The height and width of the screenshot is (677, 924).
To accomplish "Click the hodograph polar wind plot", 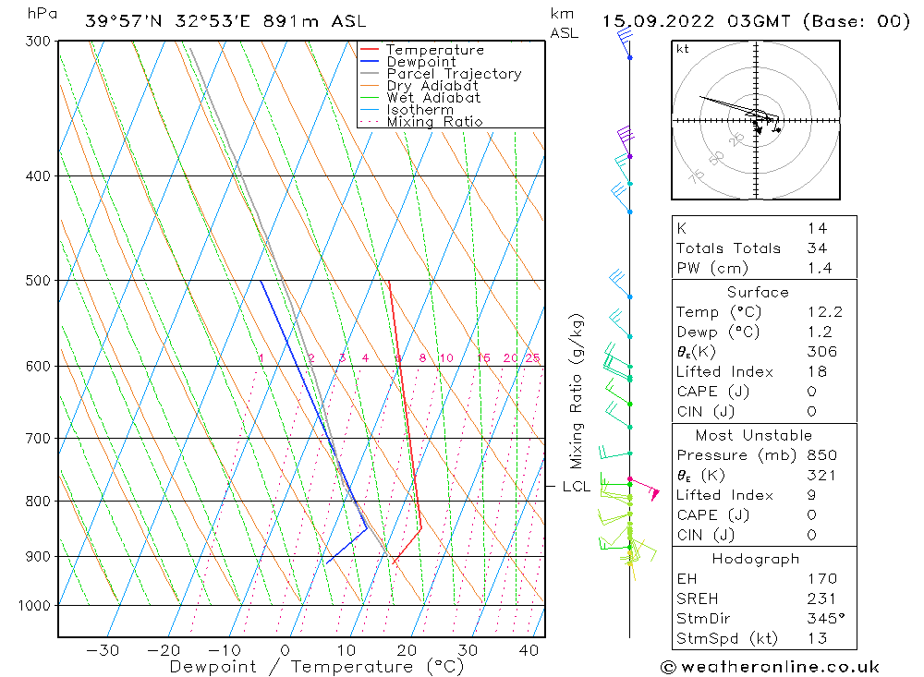I will (756, 120).
